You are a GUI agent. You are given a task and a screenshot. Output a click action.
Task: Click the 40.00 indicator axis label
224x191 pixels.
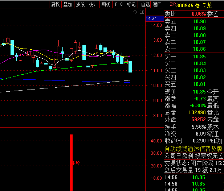click(x=156, y=141)
